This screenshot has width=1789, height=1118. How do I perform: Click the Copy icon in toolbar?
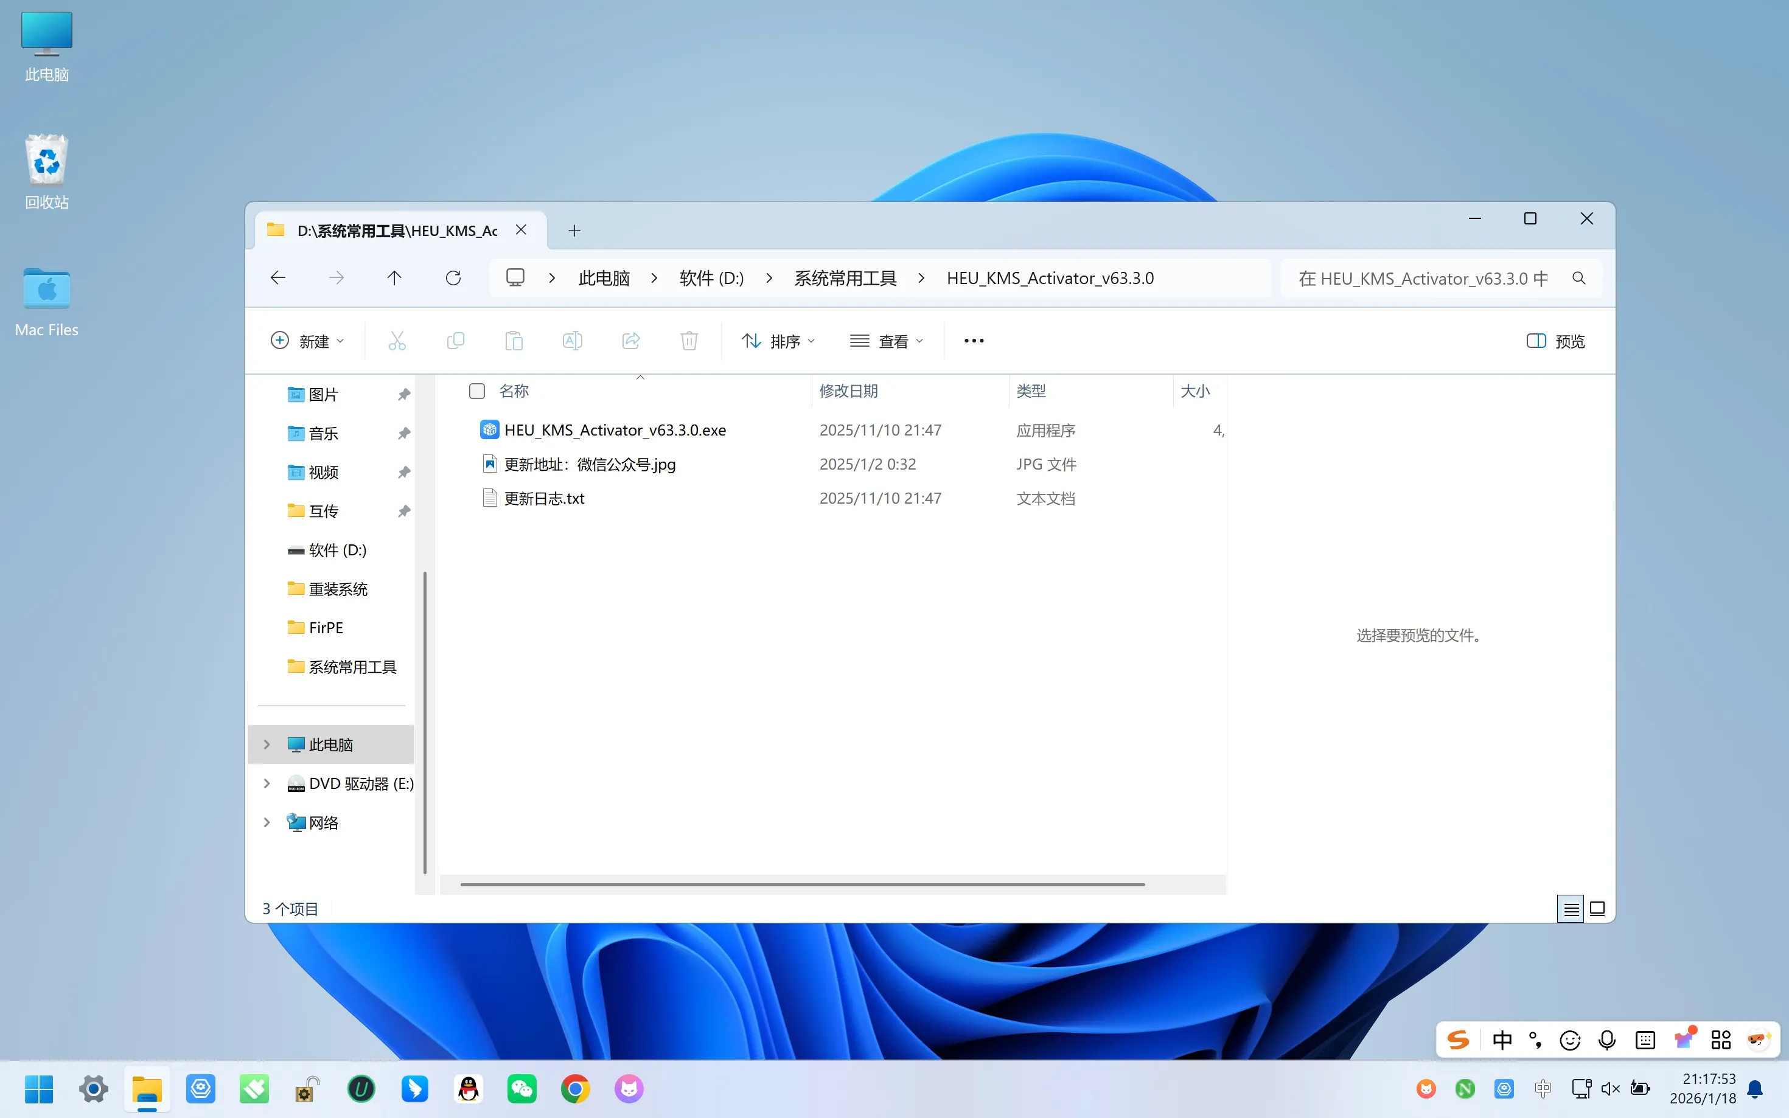click(x=456, y=341)
